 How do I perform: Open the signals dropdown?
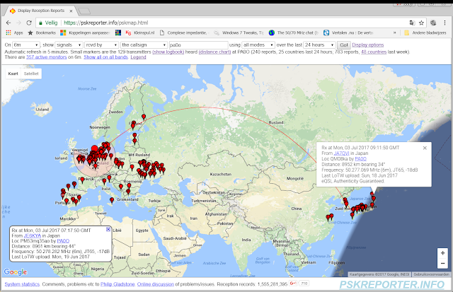coord(69,45)
